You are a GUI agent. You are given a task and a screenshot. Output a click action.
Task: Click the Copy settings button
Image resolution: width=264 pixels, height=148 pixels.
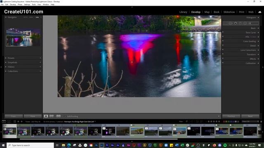(14, 116)
